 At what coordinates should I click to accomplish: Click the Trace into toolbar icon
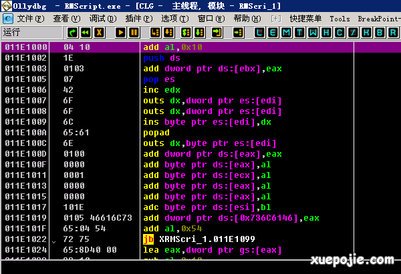[x=186, y=33]
